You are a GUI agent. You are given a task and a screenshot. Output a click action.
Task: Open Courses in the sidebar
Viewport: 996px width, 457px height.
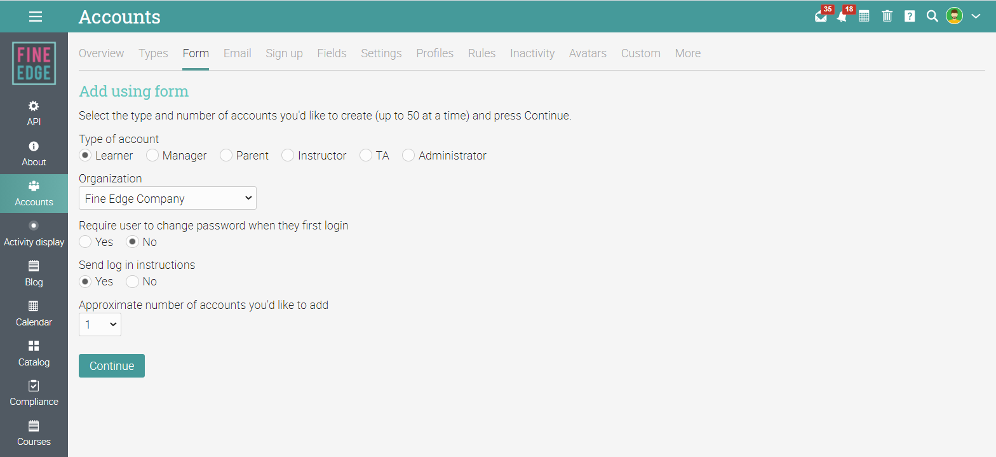pyautogui.click(x=34, y=433)
